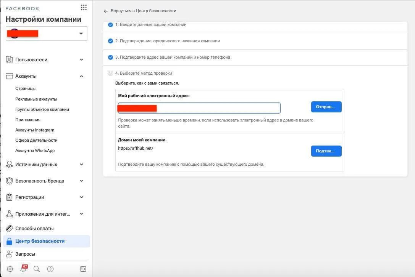Expand the Приложения для интег... chevron
The height and width of the screenshot is (277, 415).
tap(82, 214)
